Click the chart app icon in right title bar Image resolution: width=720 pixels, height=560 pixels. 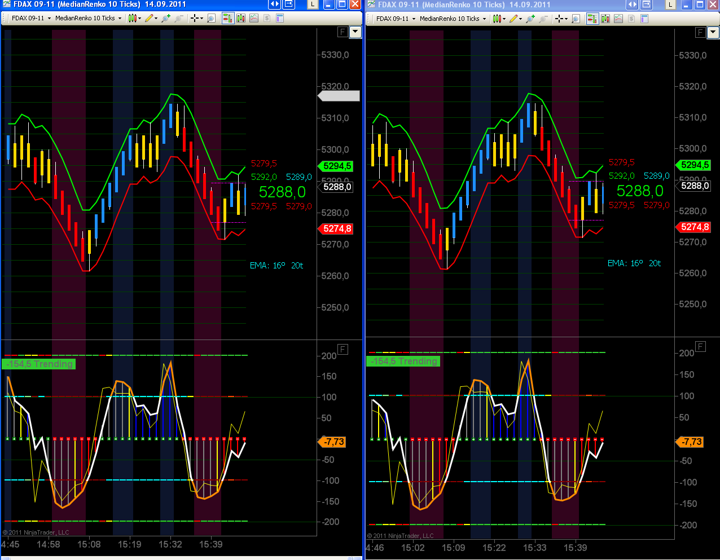pos(371,5)
